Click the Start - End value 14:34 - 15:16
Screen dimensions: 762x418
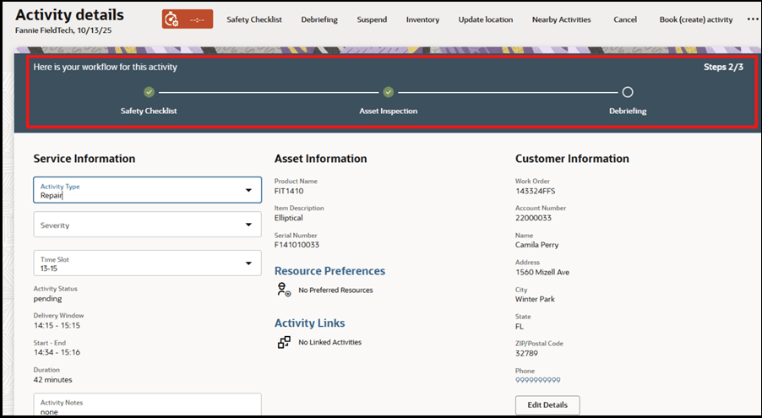click(57, 352)
